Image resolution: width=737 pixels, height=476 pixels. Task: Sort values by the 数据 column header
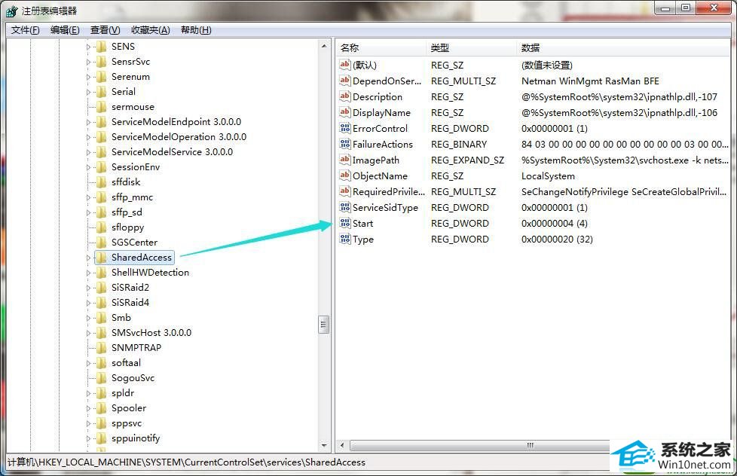pos(624,47)
